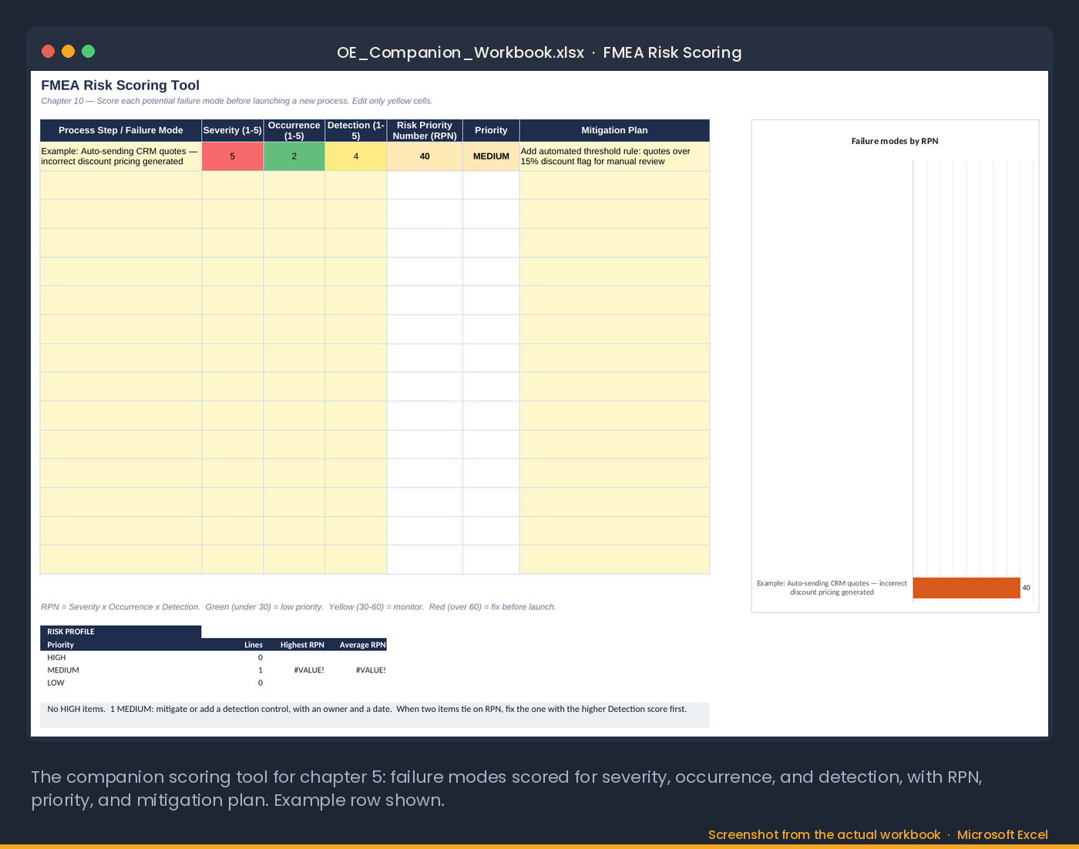Select the green Occurrence cell showing 2
The width and height of the screenshot is (1079, 849).
pos(294,156)
